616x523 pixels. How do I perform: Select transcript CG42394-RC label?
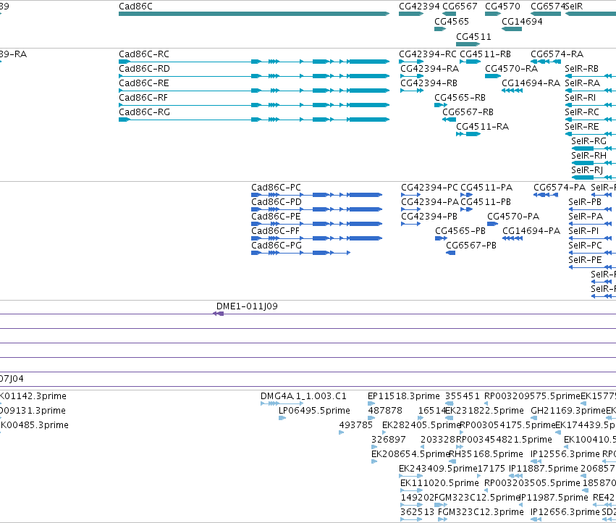[x=427, y=54]
